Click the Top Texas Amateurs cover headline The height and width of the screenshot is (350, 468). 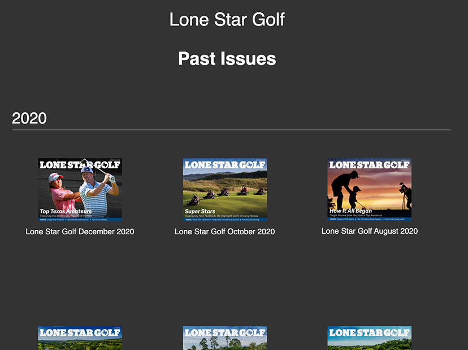click(66, 211)
